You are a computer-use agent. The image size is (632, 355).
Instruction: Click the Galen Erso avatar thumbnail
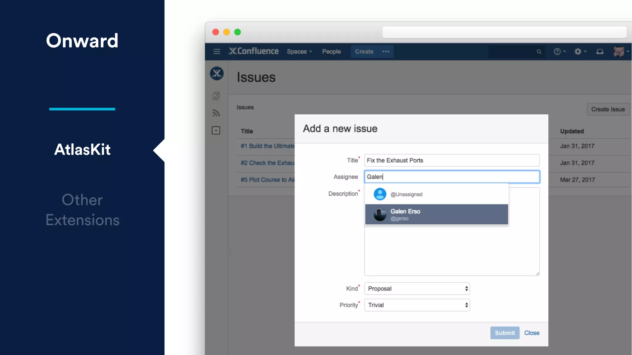(380, 214)
